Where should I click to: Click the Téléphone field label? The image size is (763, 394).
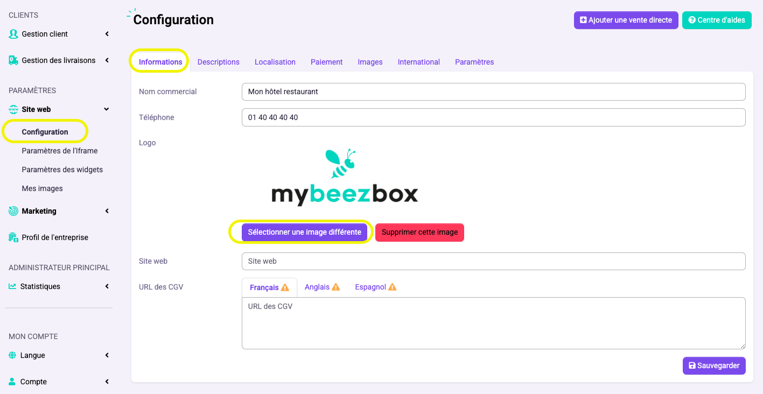[157, 117]
